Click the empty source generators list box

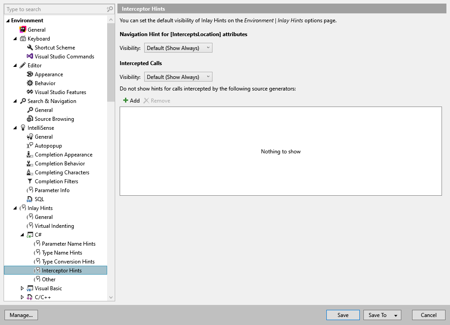(x=281, y=151)
